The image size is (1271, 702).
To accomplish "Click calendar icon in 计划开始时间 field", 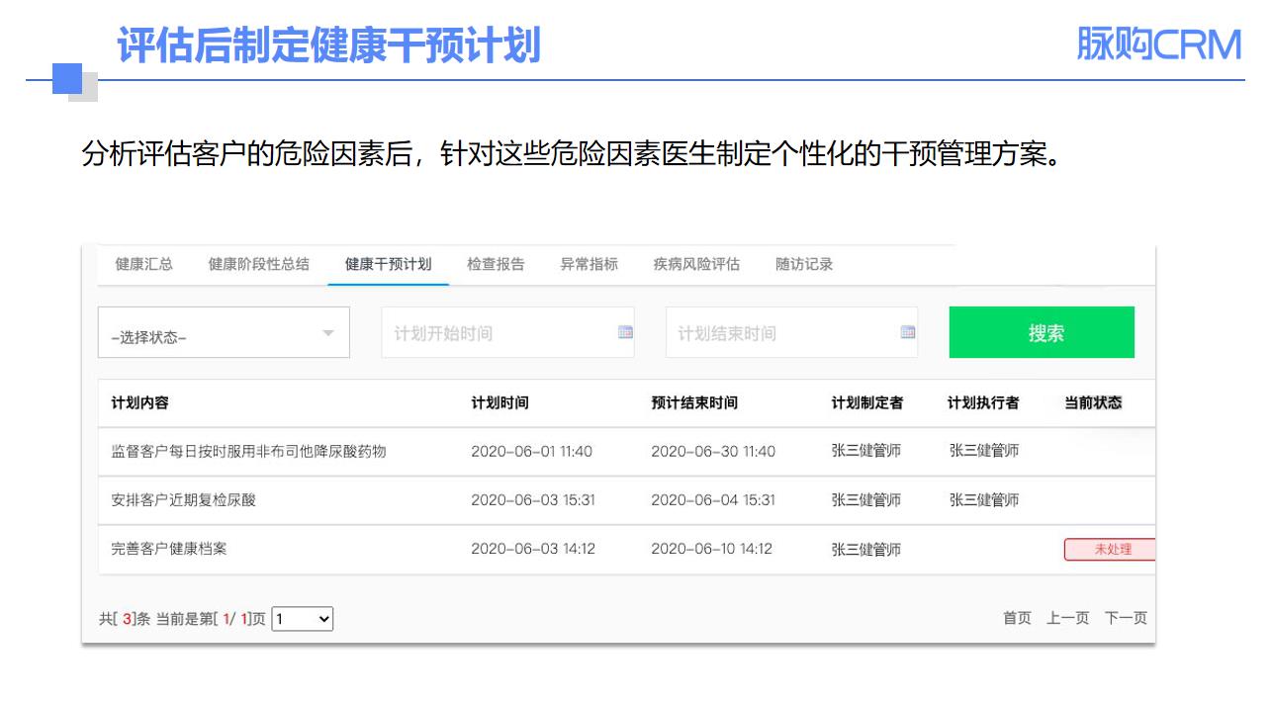I will point(625,333).
